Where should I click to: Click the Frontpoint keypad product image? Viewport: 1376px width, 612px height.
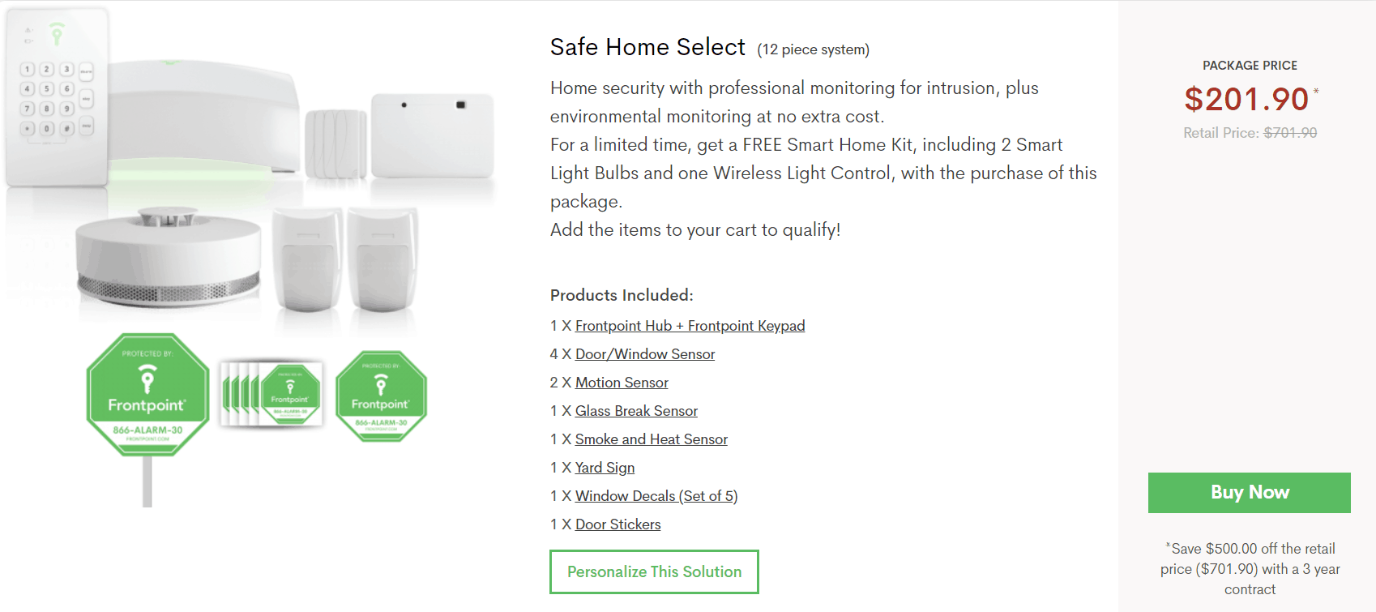coord(57,97)
